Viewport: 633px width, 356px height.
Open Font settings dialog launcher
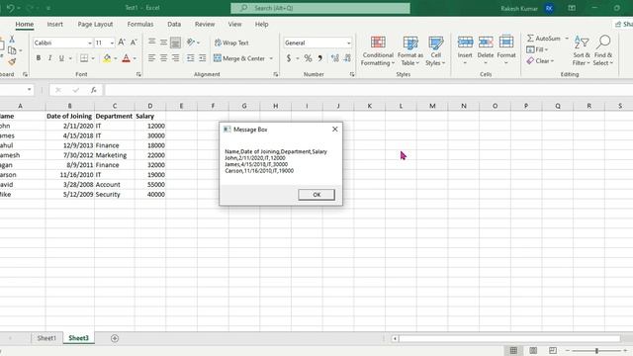click(x=138, y=74)
